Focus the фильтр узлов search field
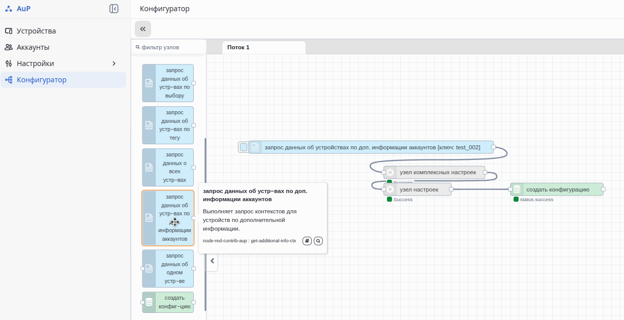Viewport: 624px width, 320px height. pos(169,47)
